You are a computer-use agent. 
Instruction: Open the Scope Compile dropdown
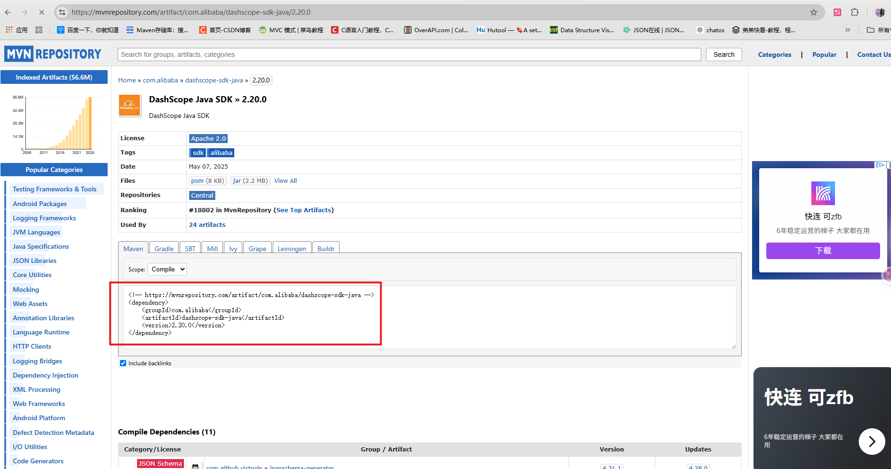click(x=167, y=269)
